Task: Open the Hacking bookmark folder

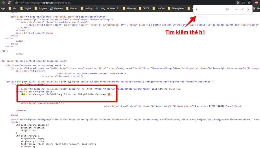Action: tap(86, 8)
